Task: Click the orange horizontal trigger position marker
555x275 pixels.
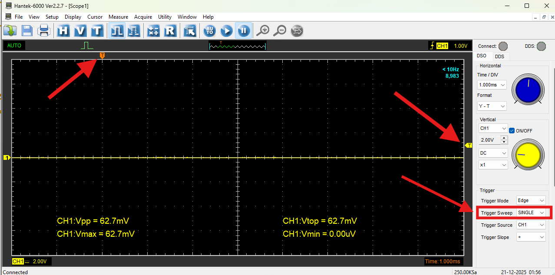Action: click(102, 56)
